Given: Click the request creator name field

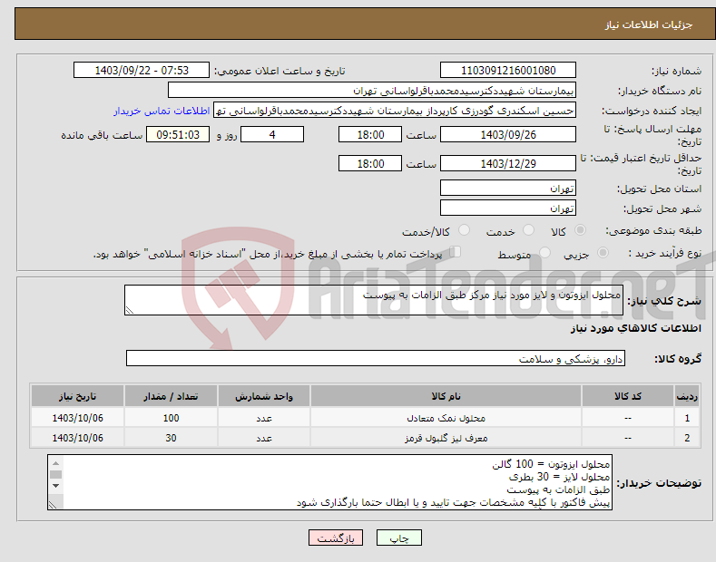Looking at the screenshot, I should 395,111.
